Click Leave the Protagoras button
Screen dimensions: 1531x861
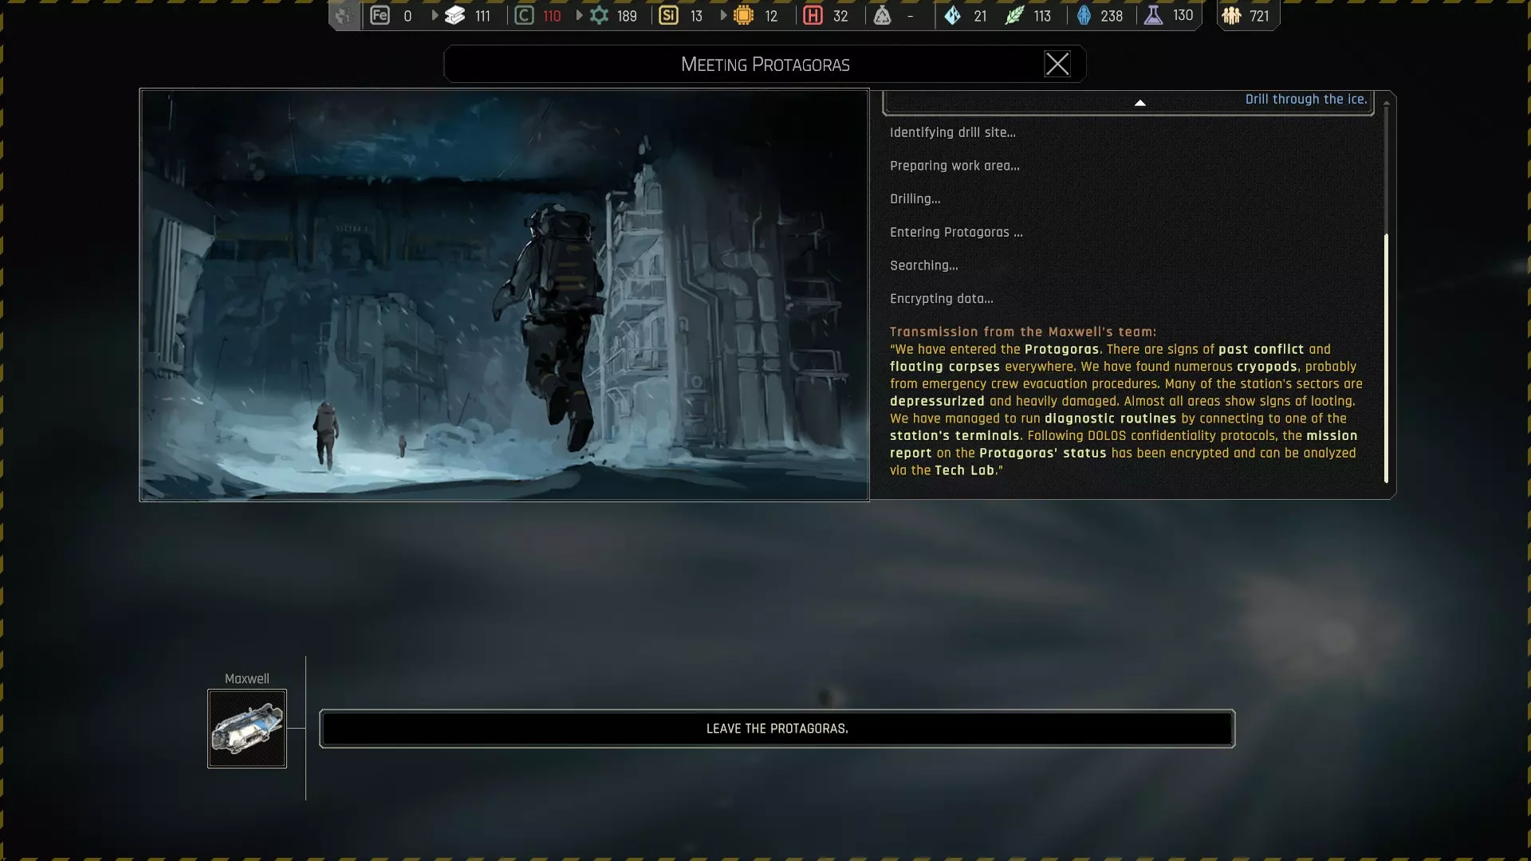[x=777, y=729]
